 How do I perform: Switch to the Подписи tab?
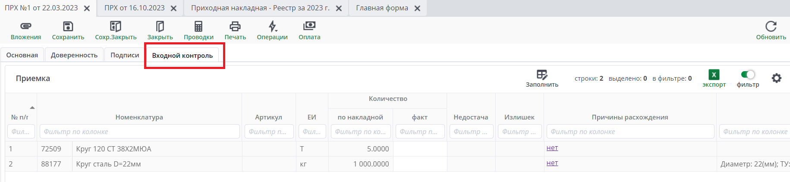125,55
